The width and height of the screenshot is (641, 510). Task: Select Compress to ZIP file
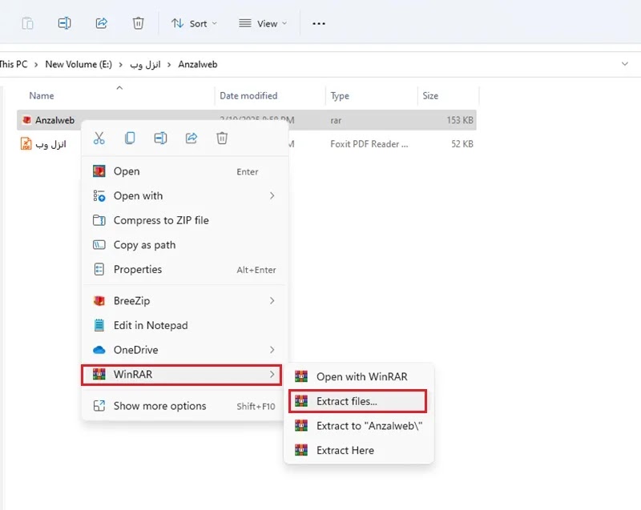pos(185,220)
